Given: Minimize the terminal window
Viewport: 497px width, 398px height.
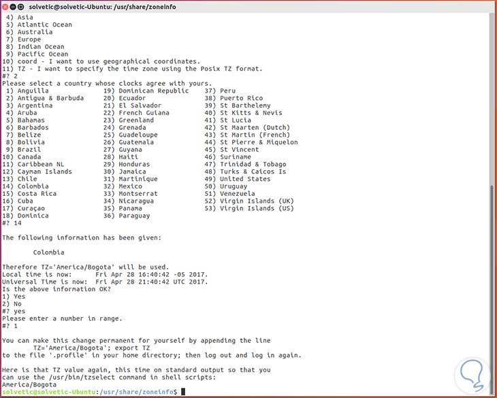Looking at the screenshot, I should click(x=13, y=7).
